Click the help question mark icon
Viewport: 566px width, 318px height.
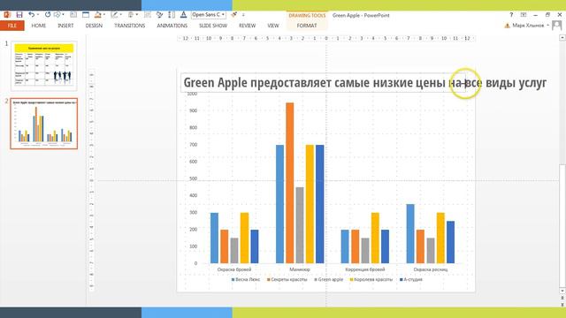coord(511,15)
